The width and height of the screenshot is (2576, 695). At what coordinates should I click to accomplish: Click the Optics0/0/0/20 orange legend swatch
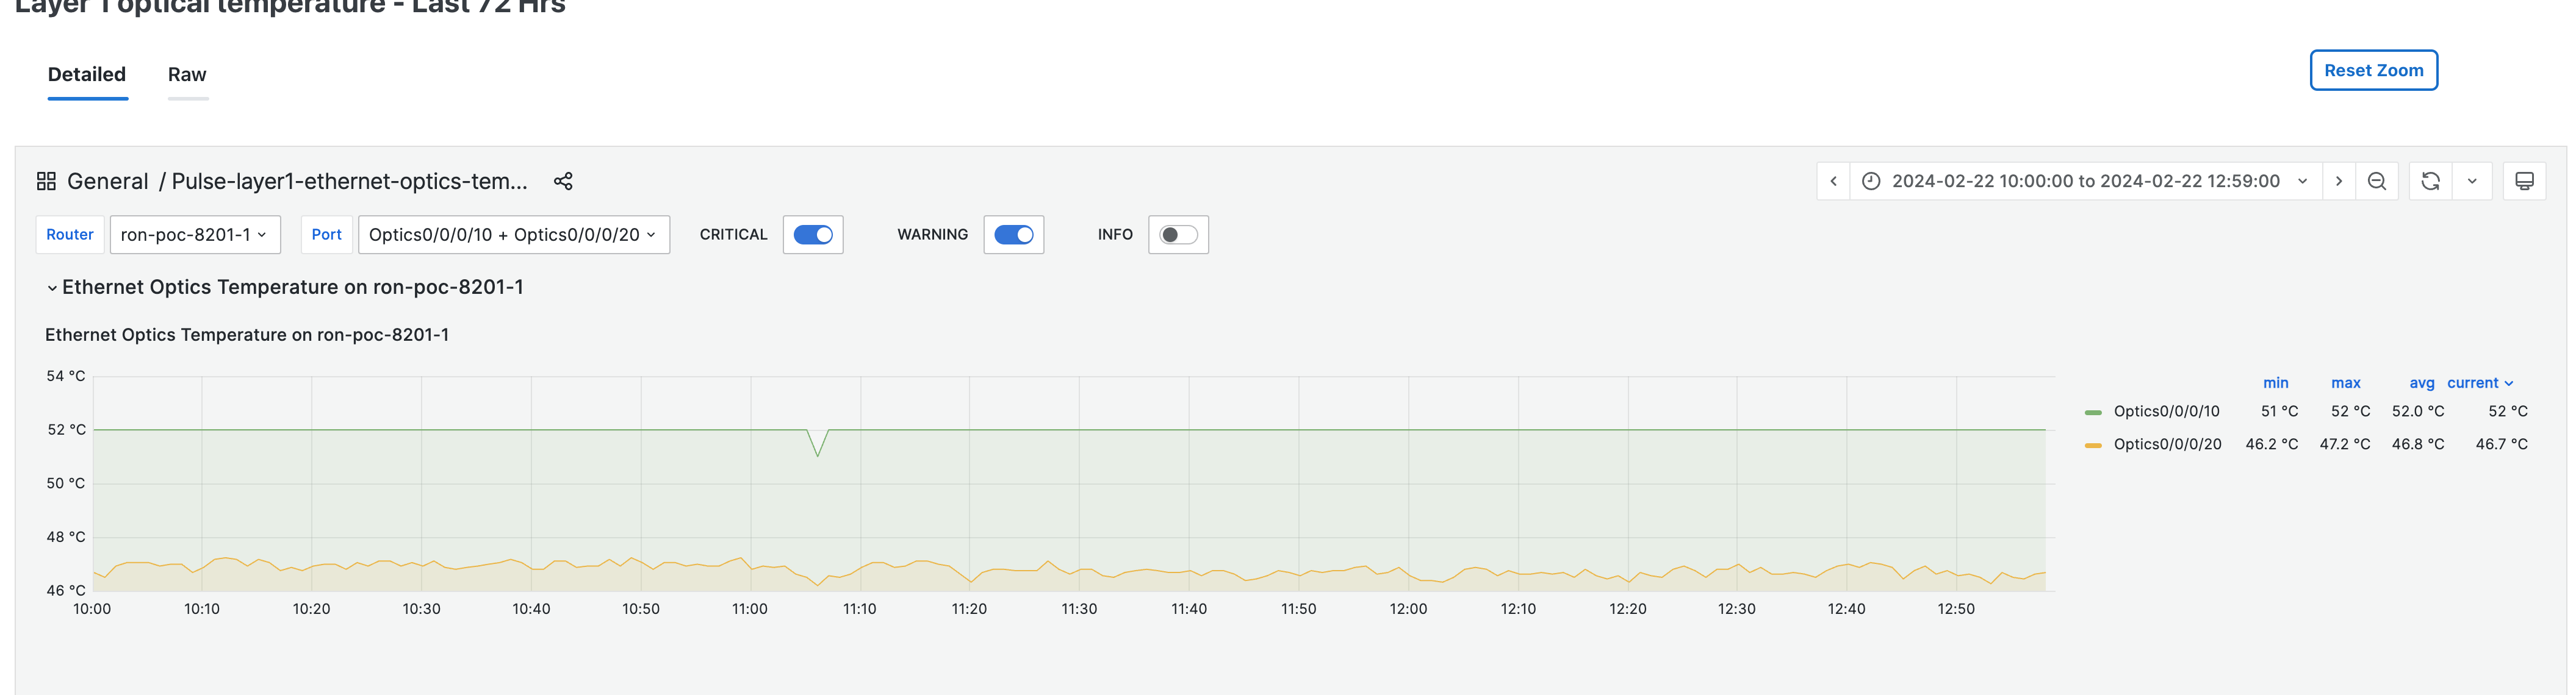click(2093, 444)
